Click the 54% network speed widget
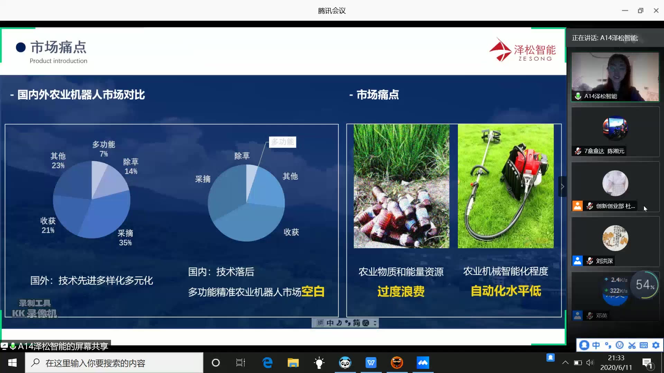Viewport: 664px width, 373px height. (645, 285)
